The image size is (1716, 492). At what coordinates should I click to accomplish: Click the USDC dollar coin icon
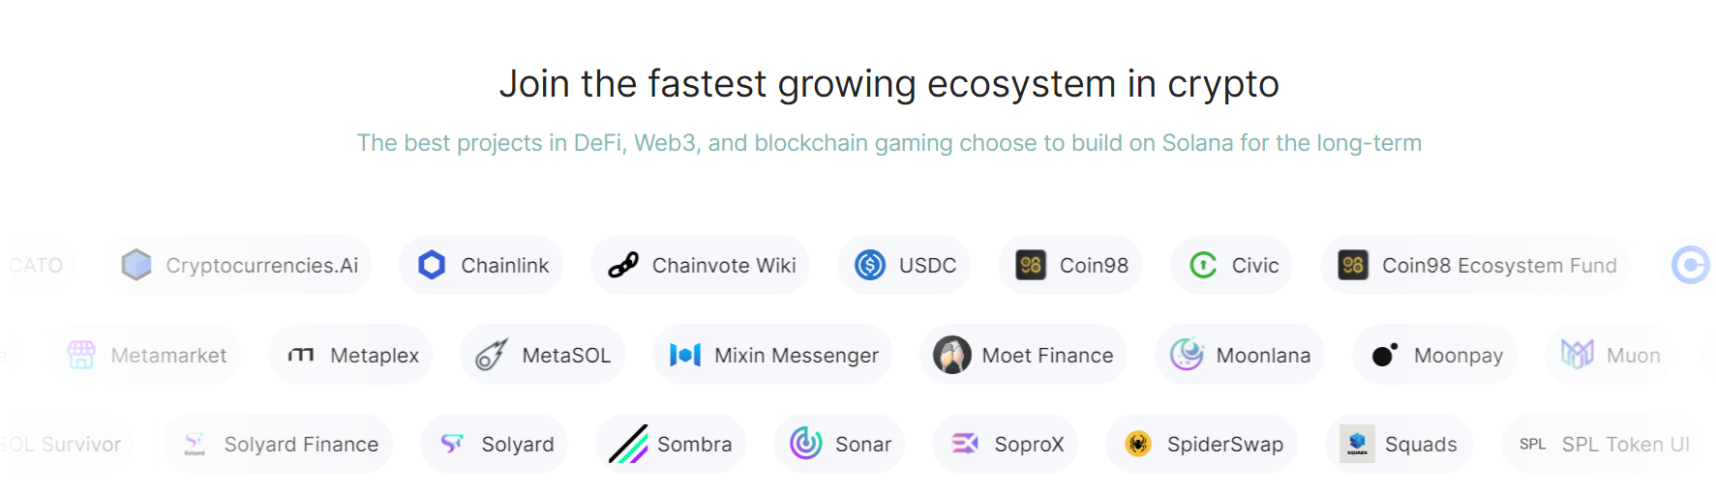click(x=870, y=265)
